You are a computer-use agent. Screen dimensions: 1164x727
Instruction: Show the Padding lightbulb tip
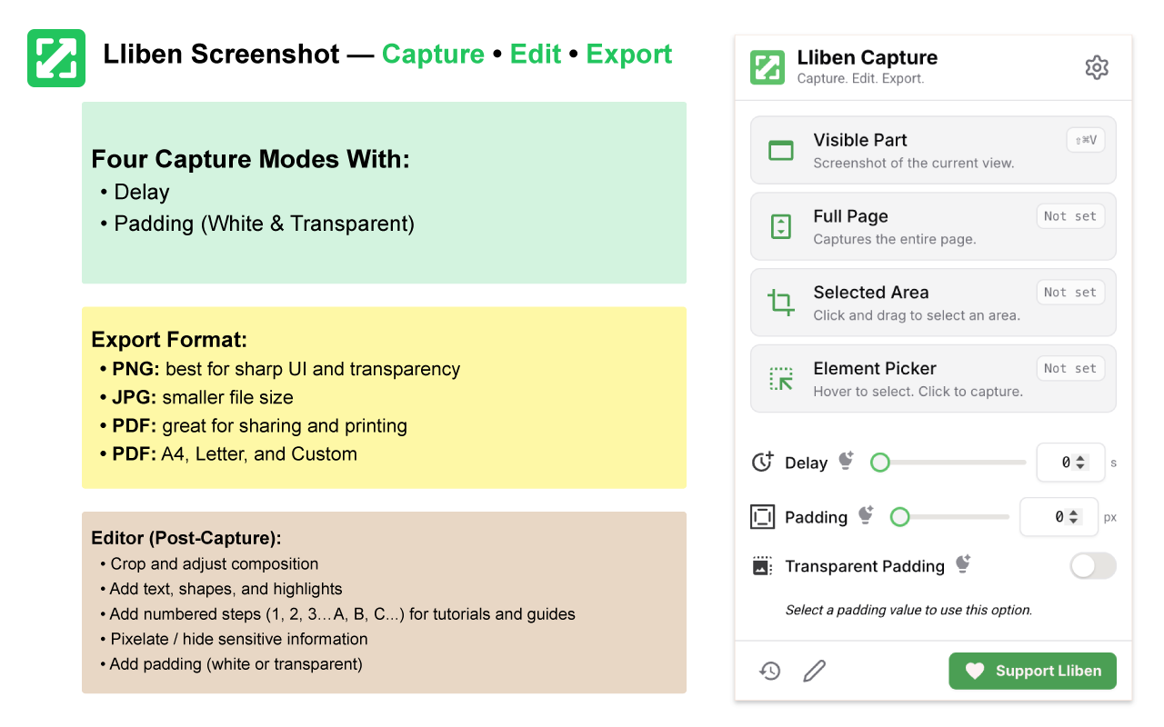point(866,514)
